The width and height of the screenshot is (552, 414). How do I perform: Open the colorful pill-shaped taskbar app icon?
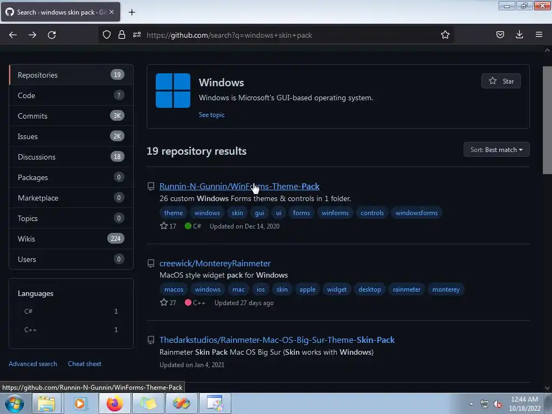(181, 403)
